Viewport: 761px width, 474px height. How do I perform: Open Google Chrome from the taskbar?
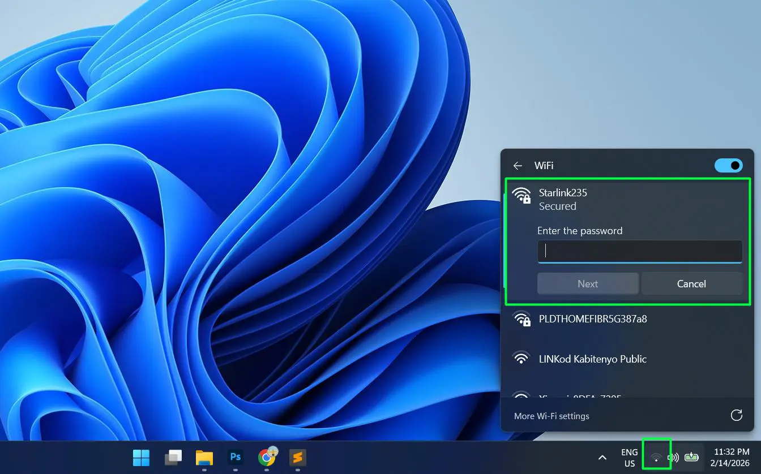(266, 457)
